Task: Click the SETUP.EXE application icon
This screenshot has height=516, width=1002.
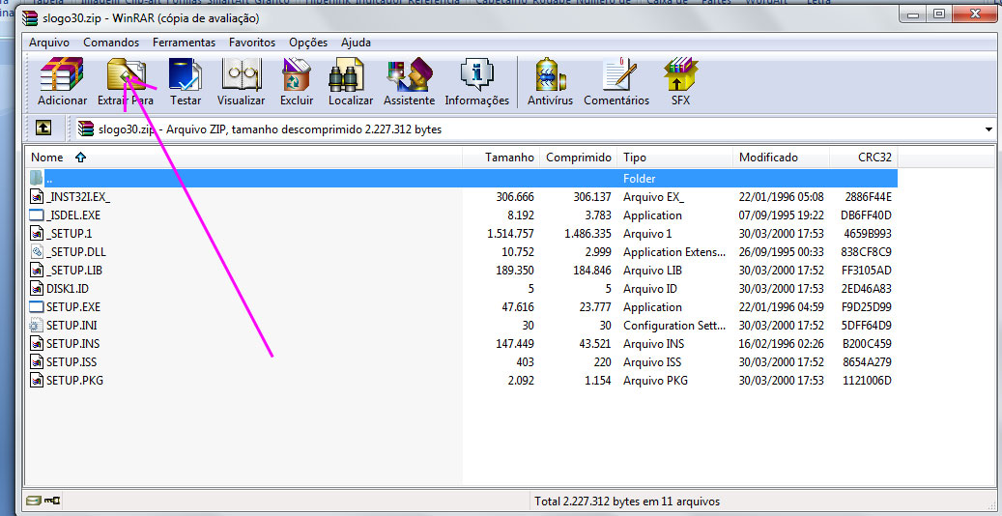Action: tap(37, 307)
